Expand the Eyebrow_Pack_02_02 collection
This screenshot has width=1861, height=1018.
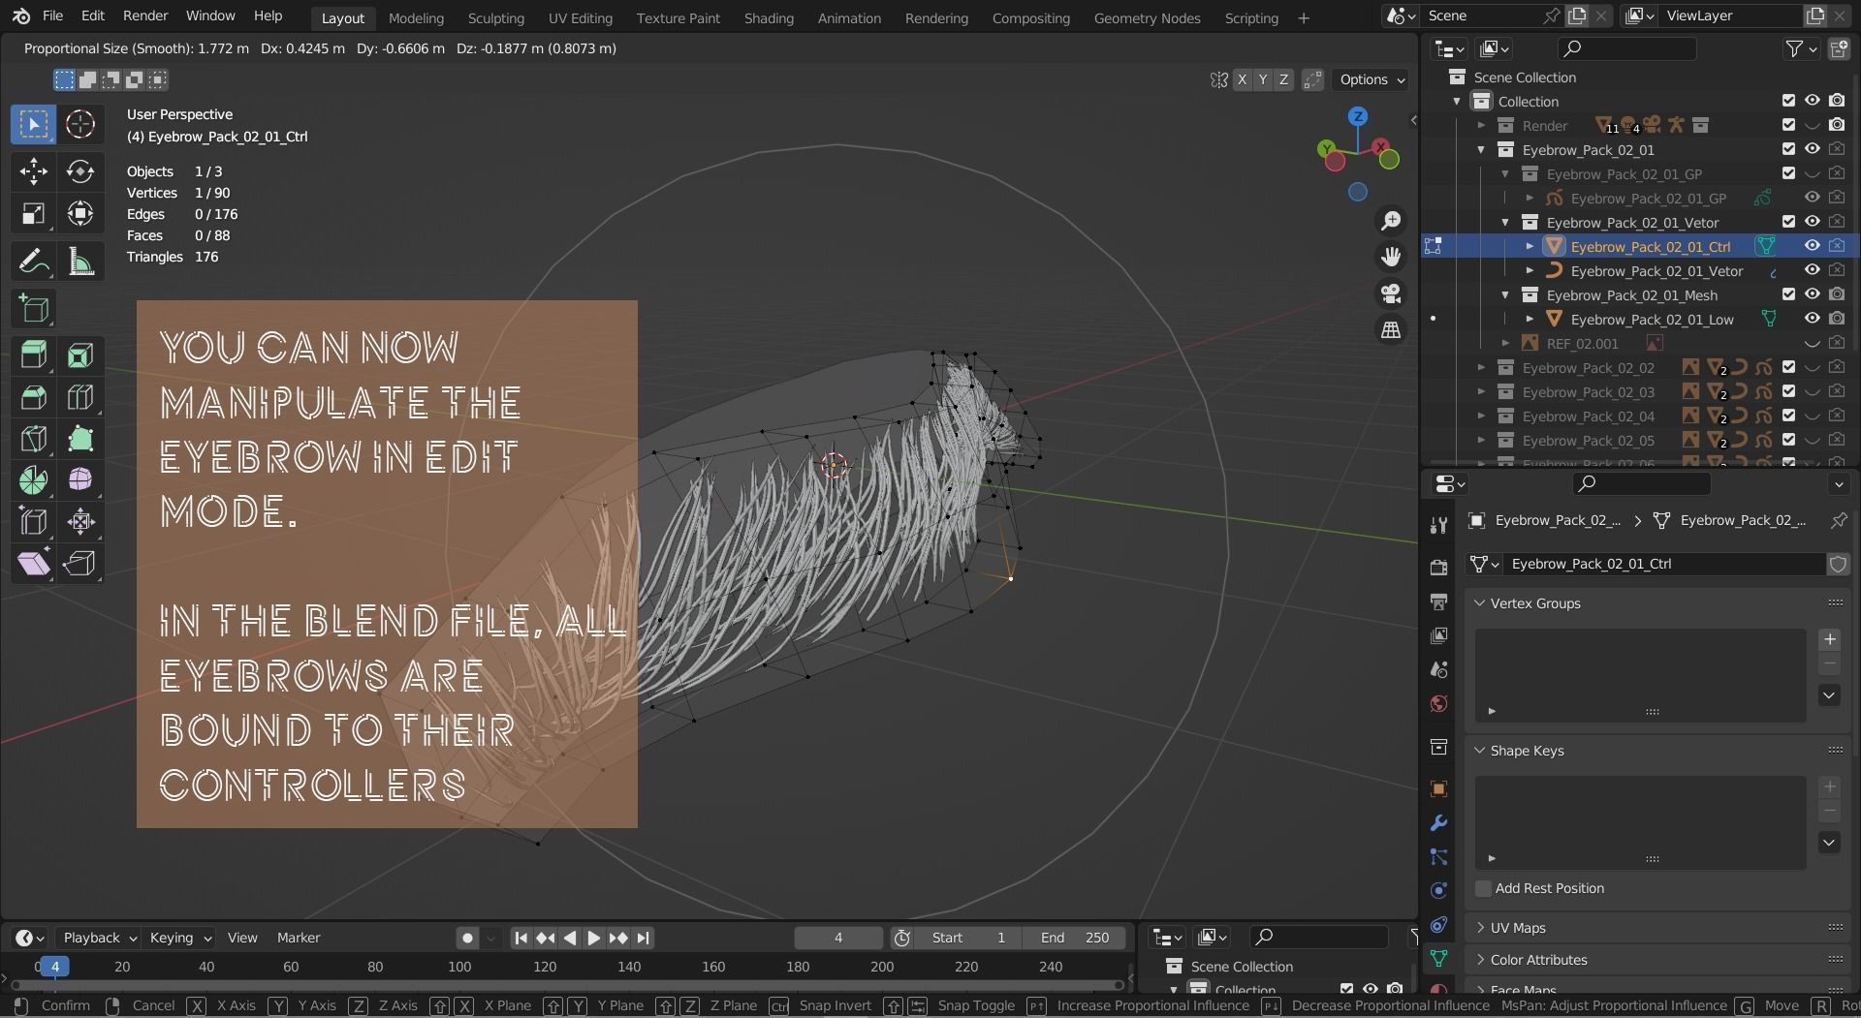tap(1481, 367)
